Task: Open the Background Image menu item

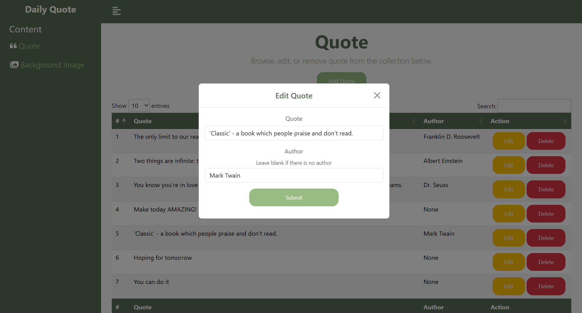Action: pos(52,65)
